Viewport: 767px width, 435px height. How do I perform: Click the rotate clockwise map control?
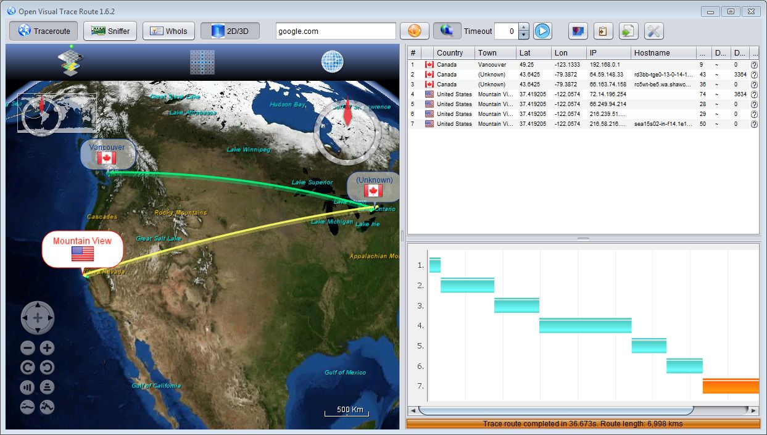pyautogui.click(x=27, y=367)
